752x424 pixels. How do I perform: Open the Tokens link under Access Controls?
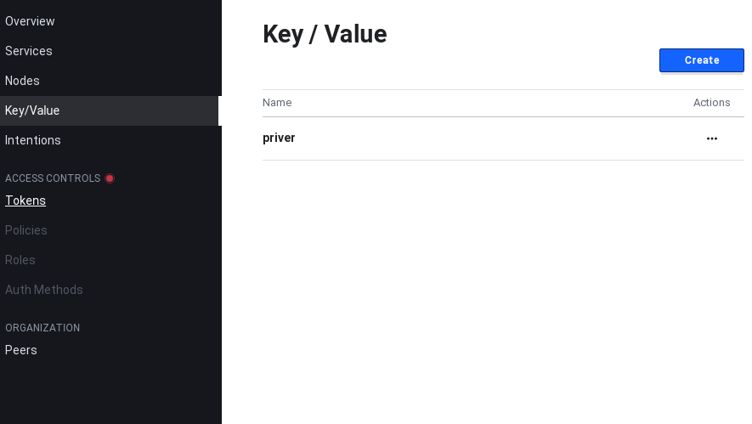tap(25, 201)
